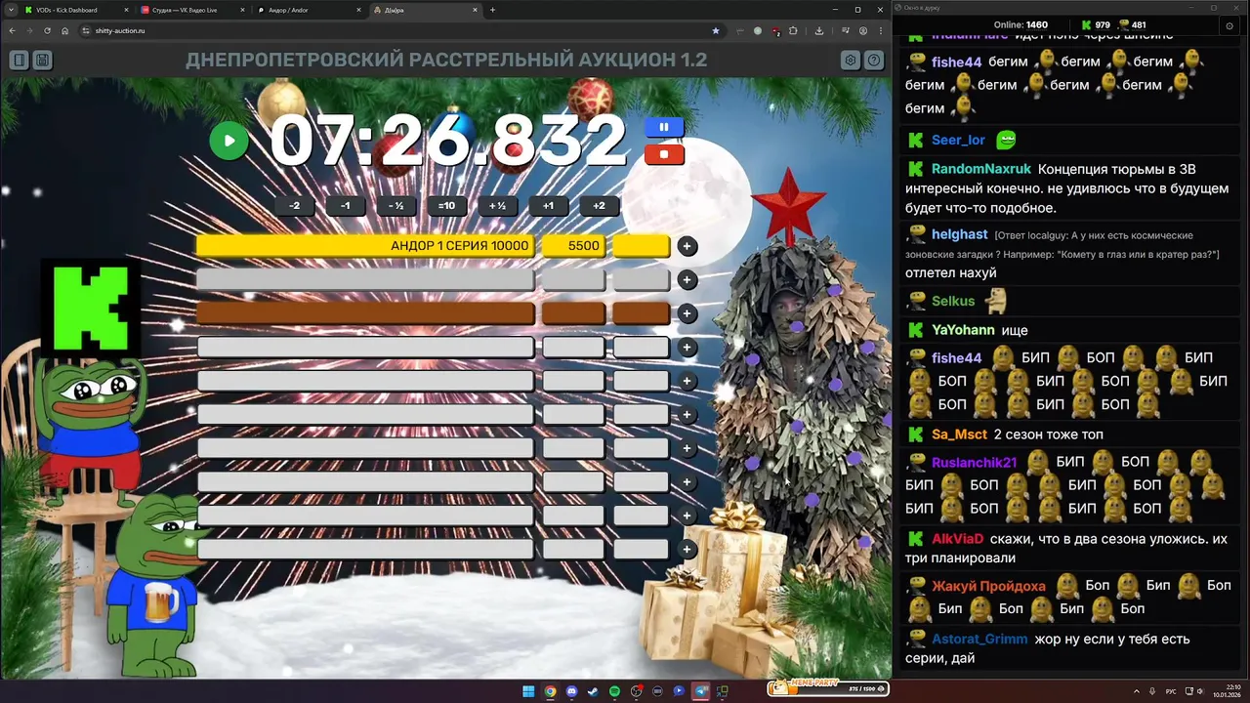Click the brown highlighted lot name field
Viewport: 1250px width, 703px height.
tap(365, 313)
